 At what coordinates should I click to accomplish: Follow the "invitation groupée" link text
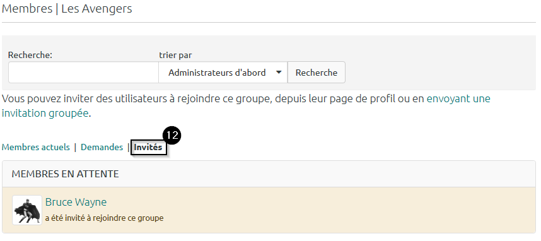[x=45, y=114]
